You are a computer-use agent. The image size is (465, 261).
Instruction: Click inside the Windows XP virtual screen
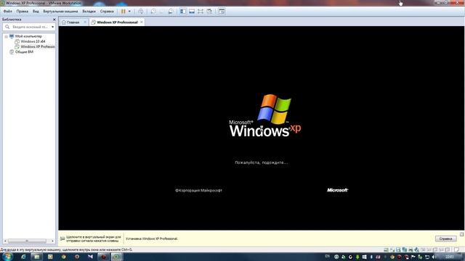(x=262, y=128)
